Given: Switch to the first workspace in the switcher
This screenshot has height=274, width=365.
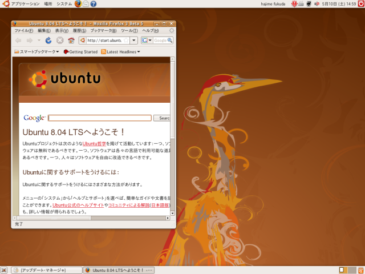Looking at the screenshot, I should click(x=343, y=270).
